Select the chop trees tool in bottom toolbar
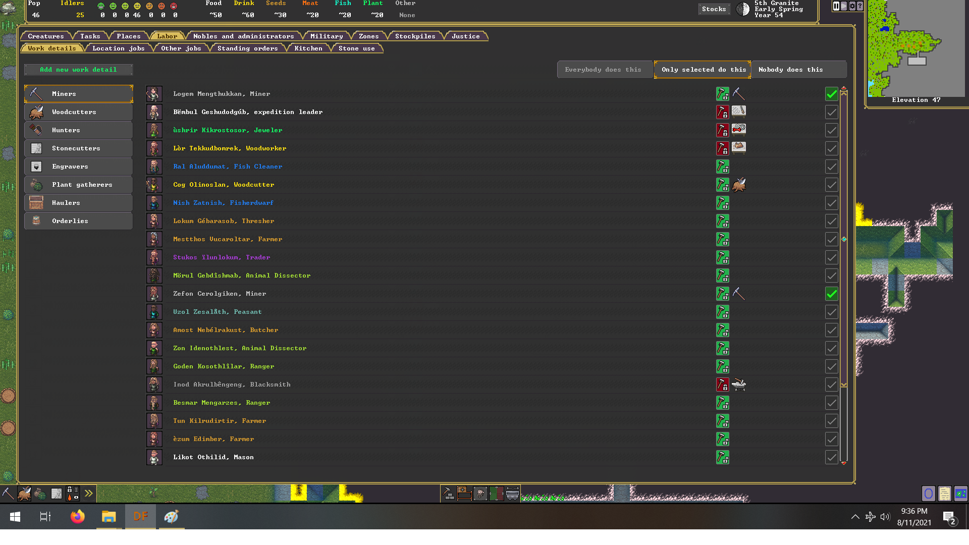Viewport: 969px width, 545px height. (24, 494)
